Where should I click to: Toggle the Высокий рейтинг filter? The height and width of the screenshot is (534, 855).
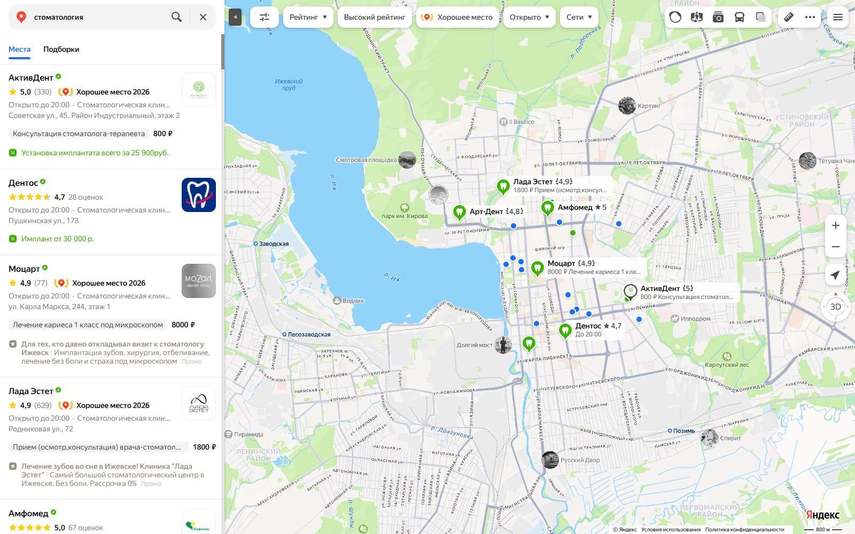pos(375,17)
